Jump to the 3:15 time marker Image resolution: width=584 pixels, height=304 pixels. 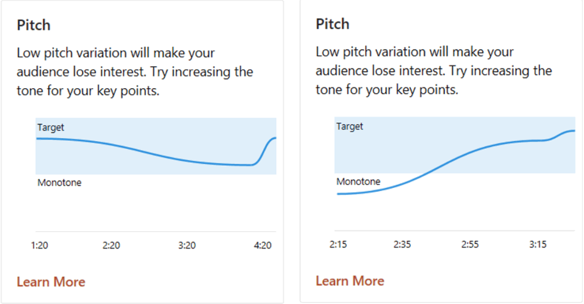point(538,244)
